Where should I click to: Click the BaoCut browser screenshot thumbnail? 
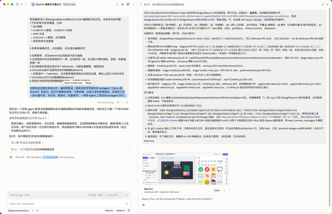pos(185,169)
